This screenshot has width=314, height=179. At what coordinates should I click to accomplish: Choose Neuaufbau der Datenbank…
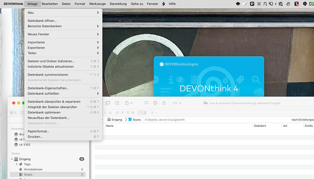pyautogui.click(x=63, y=118)
